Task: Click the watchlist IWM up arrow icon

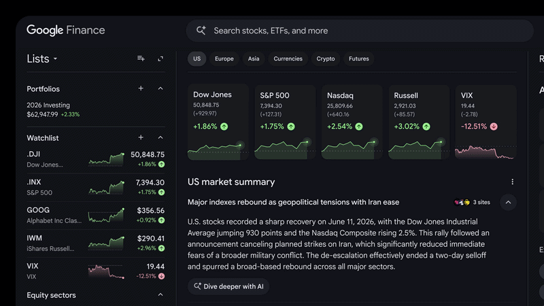Action: 162,248
